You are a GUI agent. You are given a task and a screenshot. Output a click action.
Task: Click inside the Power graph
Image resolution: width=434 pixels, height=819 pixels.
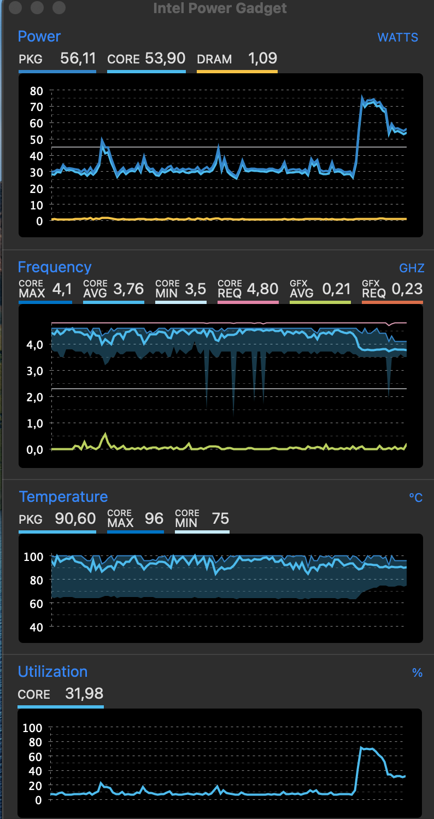coord(221,155)
